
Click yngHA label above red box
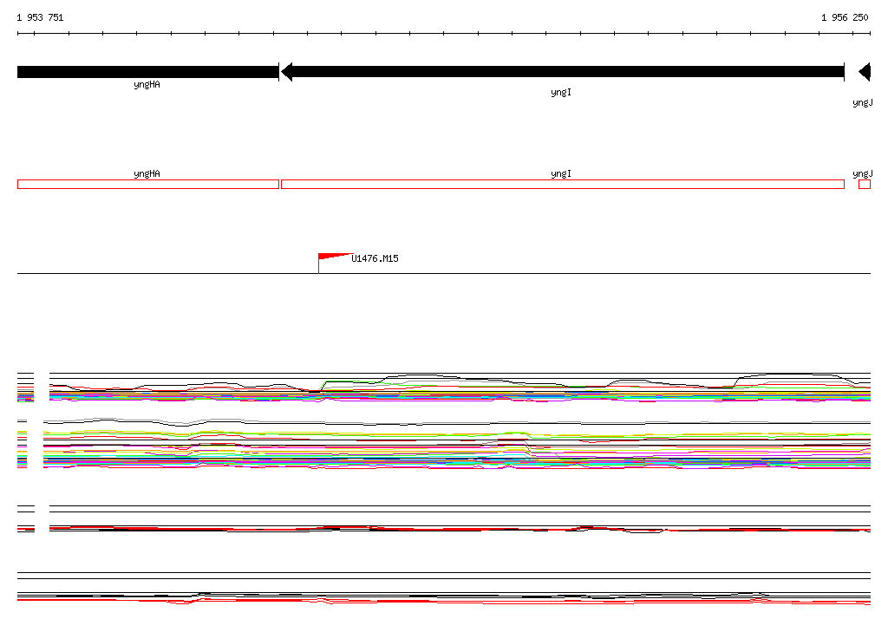point(147,174)
